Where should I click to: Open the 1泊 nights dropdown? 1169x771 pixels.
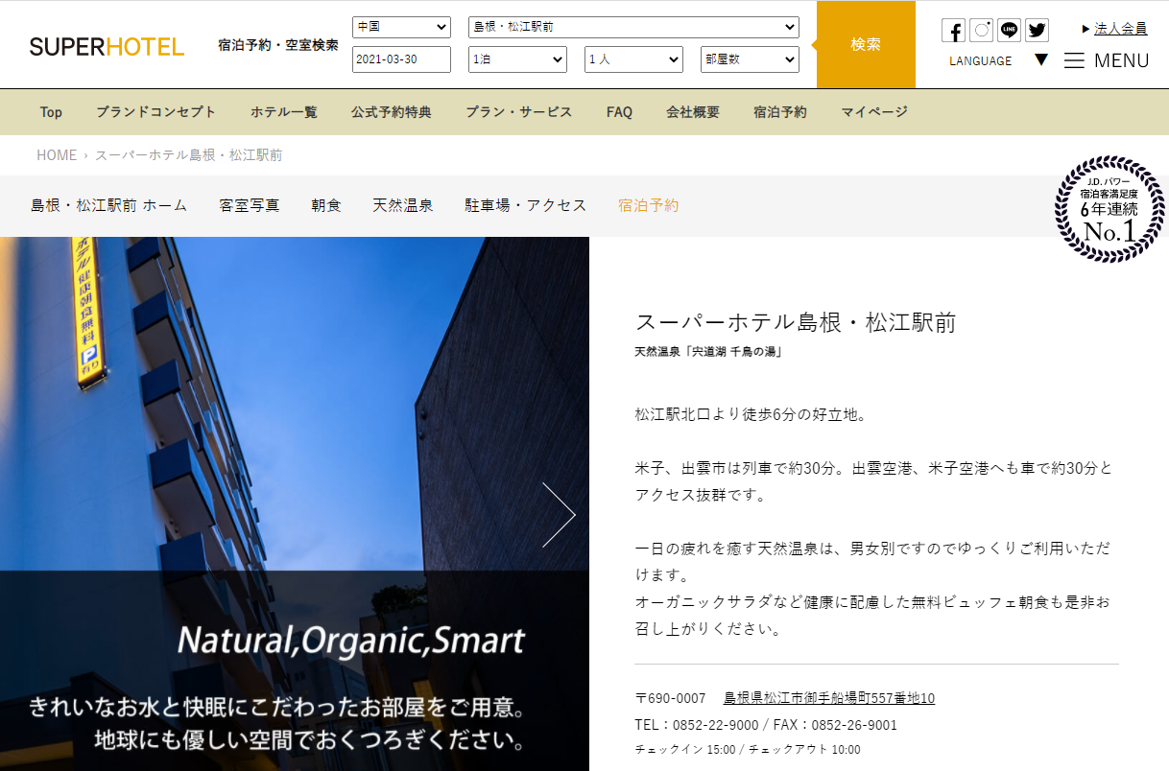coord(518,59)
